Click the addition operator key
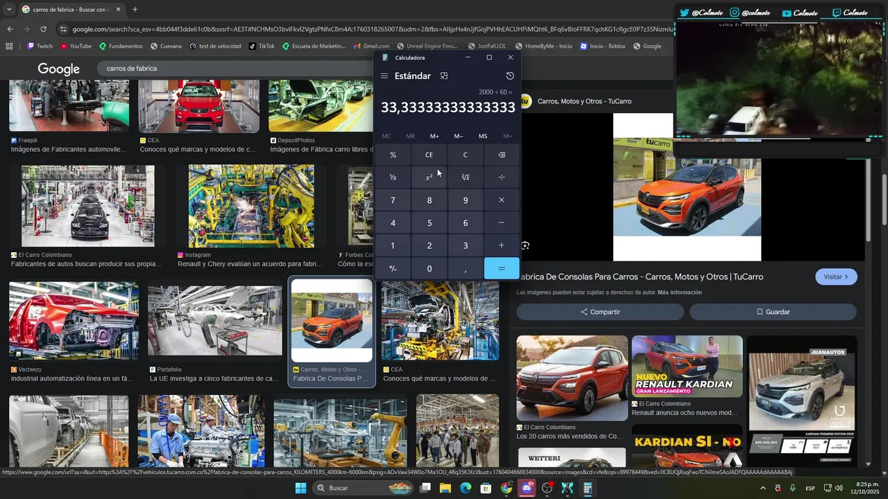 pos(502,245)
